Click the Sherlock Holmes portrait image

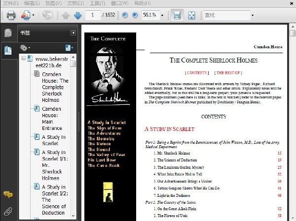[x=108, y=70]
